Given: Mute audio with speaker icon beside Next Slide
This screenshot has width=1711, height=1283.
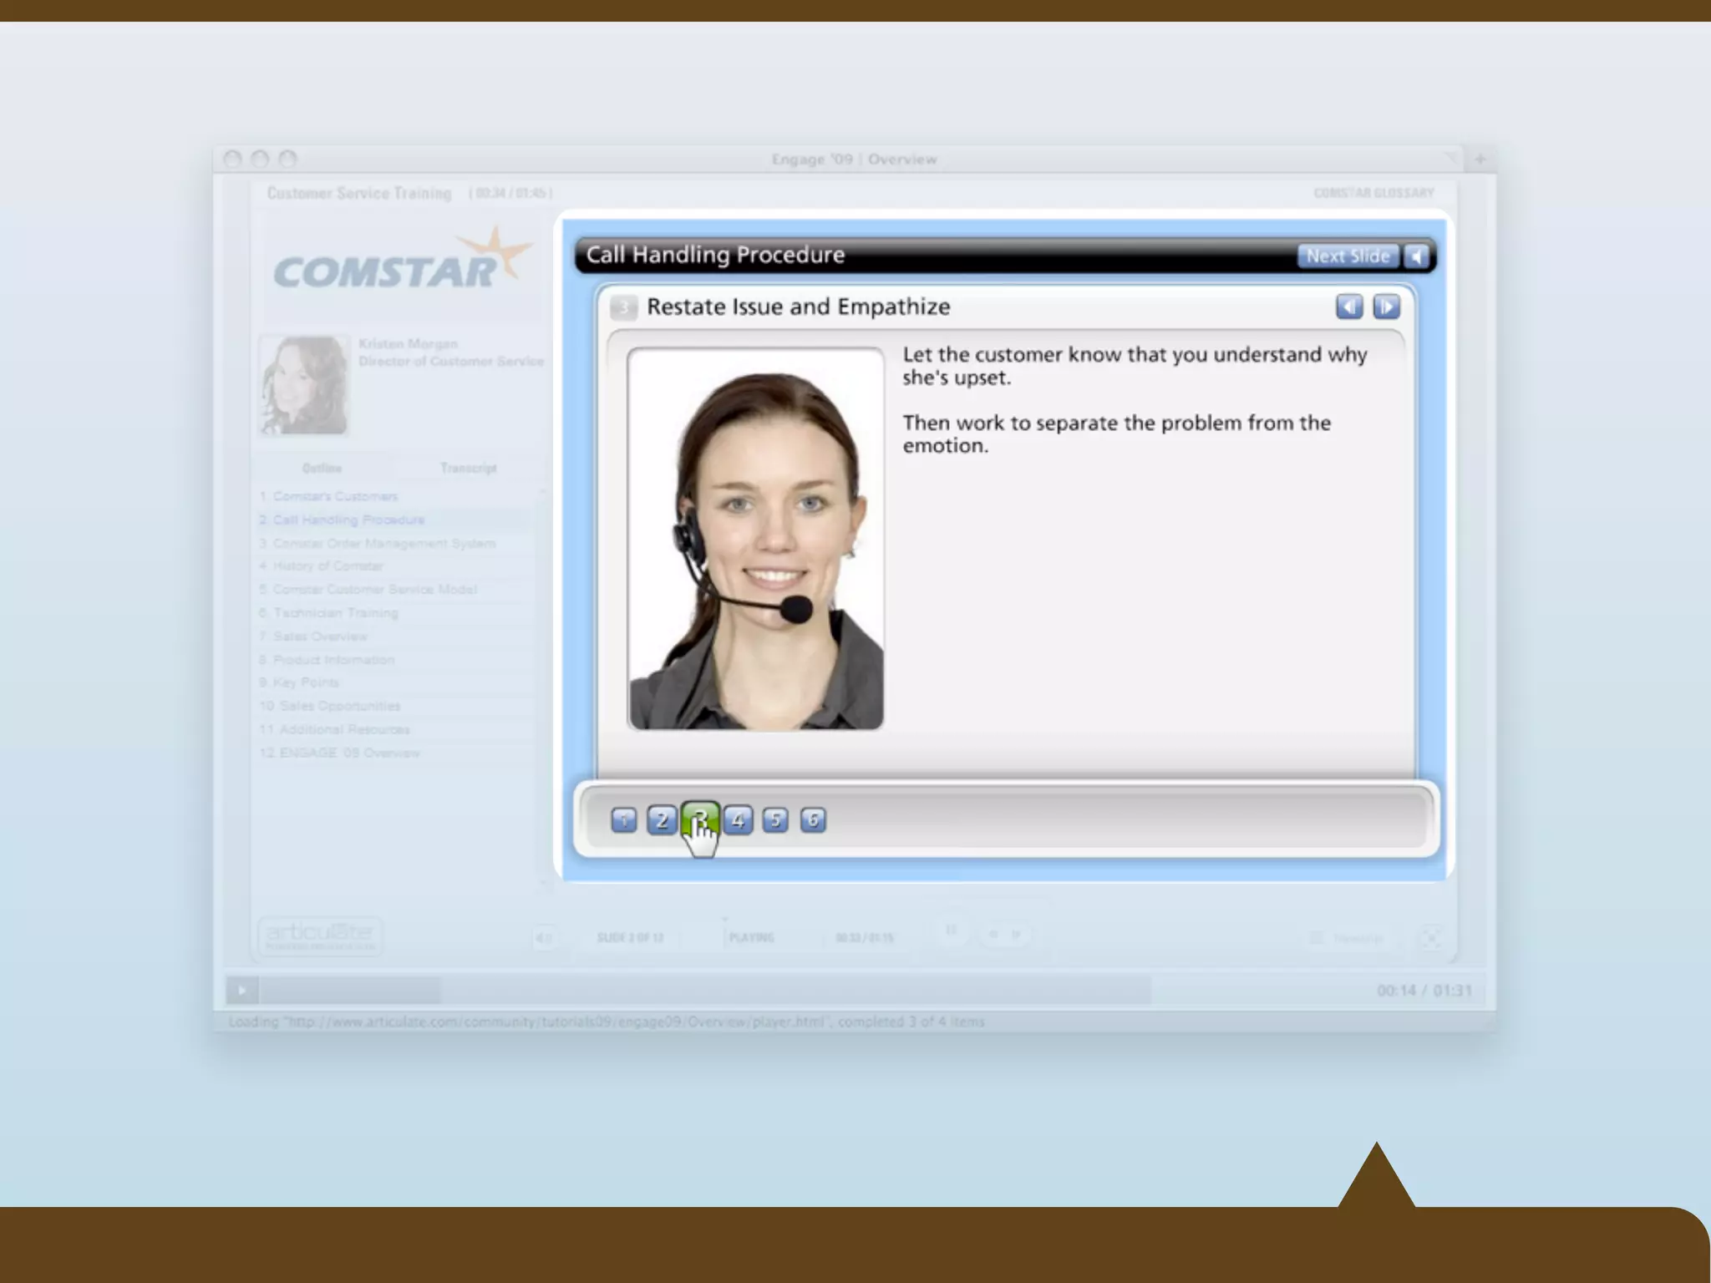Looking at the screenshot, I should coord(1417,256).
